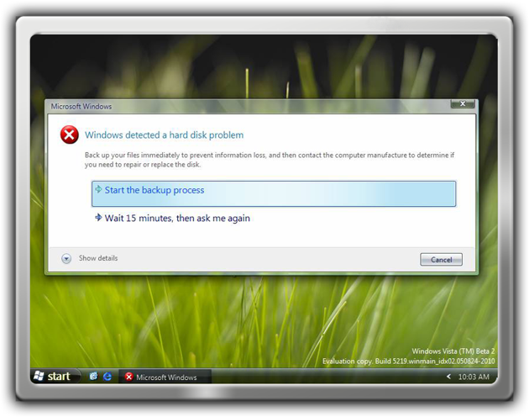This screenshot has width=529, height=417.
Task: Click the red X icon on the taskbar button
Action: click(128, 377)
